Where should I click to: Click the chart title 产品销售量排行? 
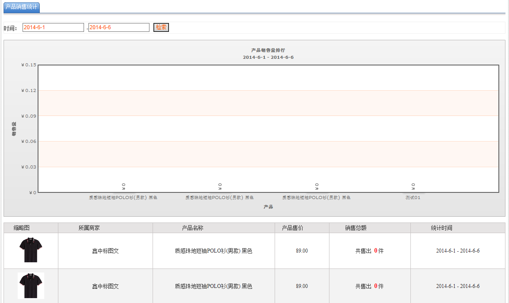(268, 50)
